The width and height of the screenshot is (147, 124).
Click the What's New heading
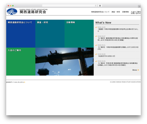point(103,23)
